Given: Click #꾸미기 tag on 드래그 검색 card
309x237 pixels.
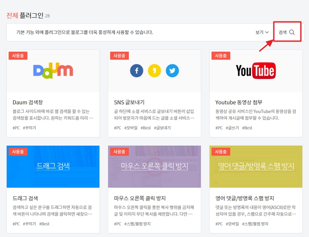Looking at the screenshot, I should [x=29, y=224].
